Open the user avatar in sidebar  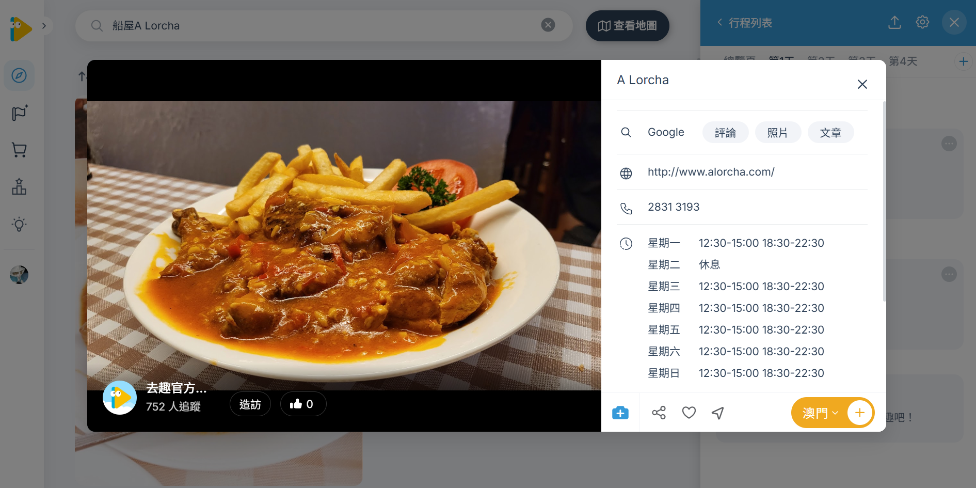tap(19, 275)
